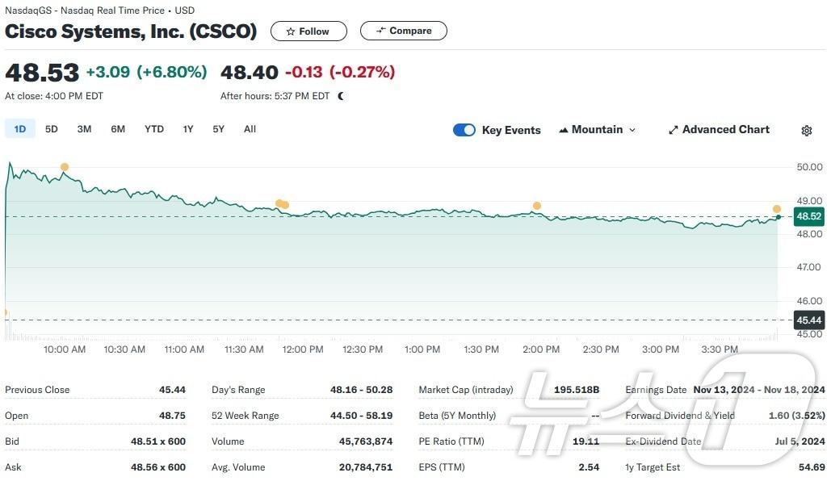The height and width of the screenshot is (481, 831).
Task: Show the 5Y time range chart
Action: click(x=218, y=129)
